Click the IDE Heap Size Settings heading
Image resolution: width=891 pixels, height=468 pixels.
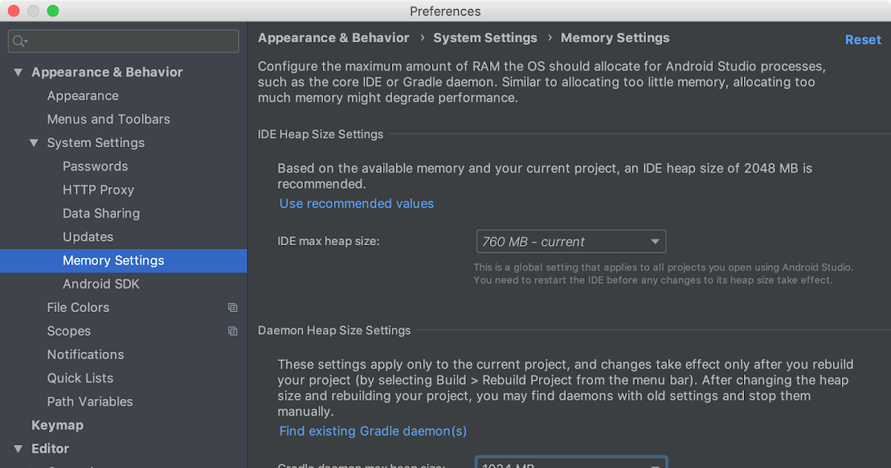point(321,134)
